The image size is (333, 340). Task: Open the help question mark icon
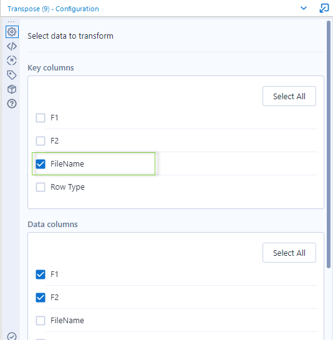pos(12,104)
